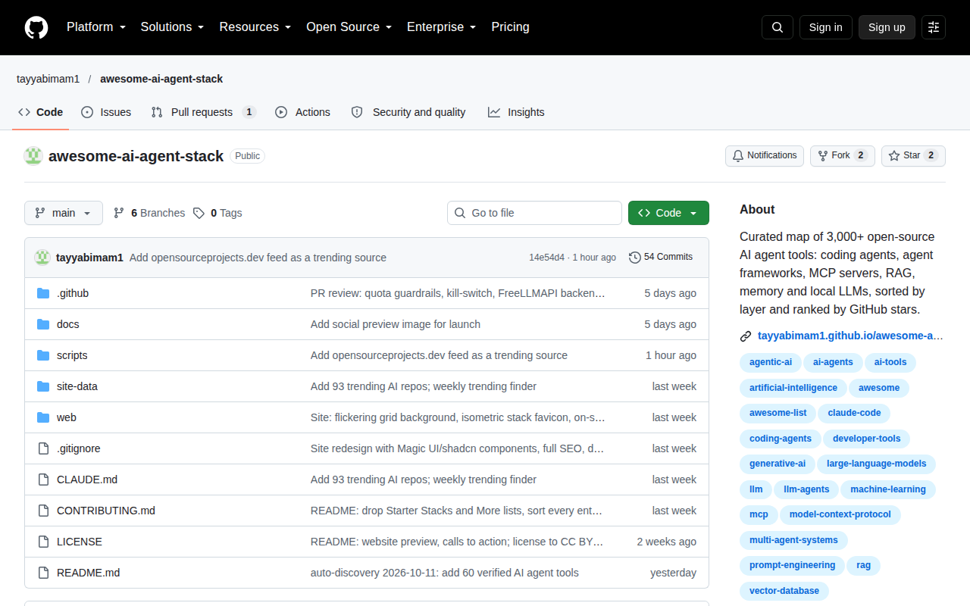Switch to the Actions tab
This screenshot has width=970, height=606.
(302, 112)
